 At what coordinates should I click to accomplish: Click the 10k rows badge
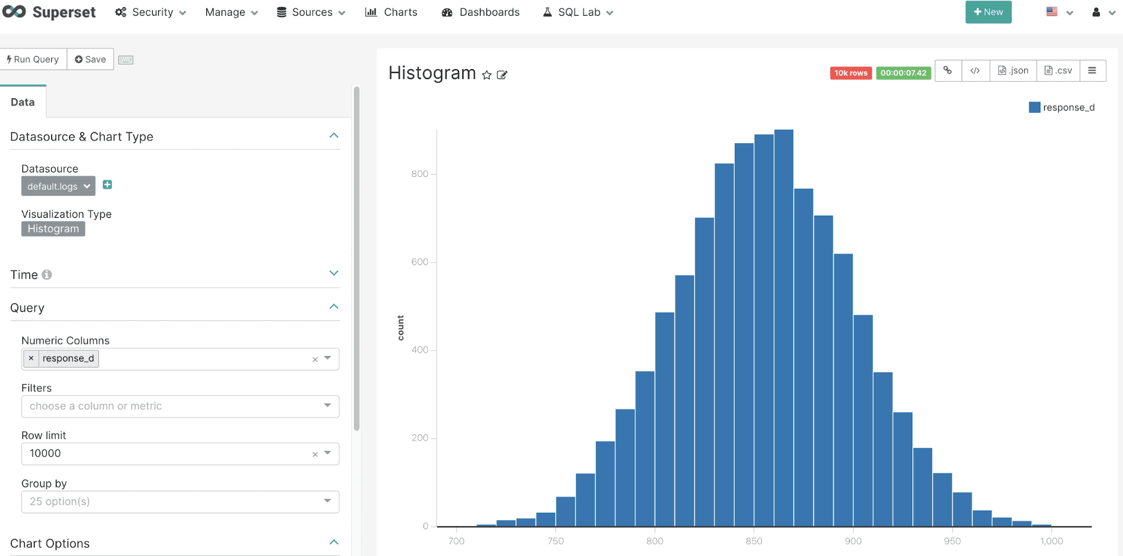point(851,73)
